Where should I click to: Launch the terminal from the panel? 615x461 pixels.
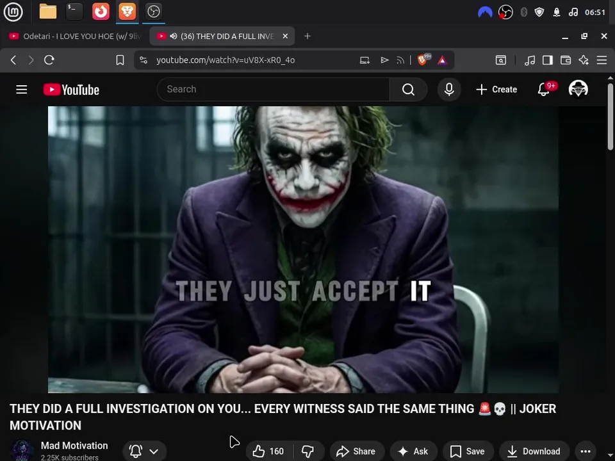point(74,12)
